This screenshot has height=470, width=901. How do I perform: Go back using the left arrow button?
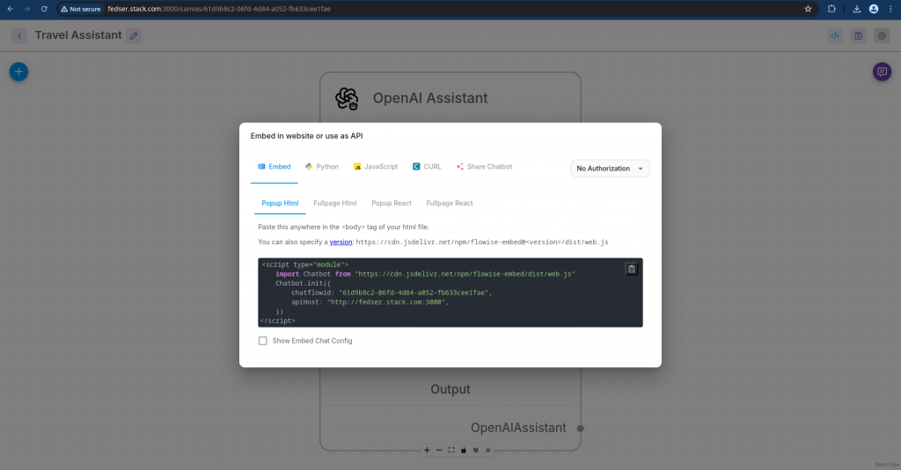click(x=19, y=36)
